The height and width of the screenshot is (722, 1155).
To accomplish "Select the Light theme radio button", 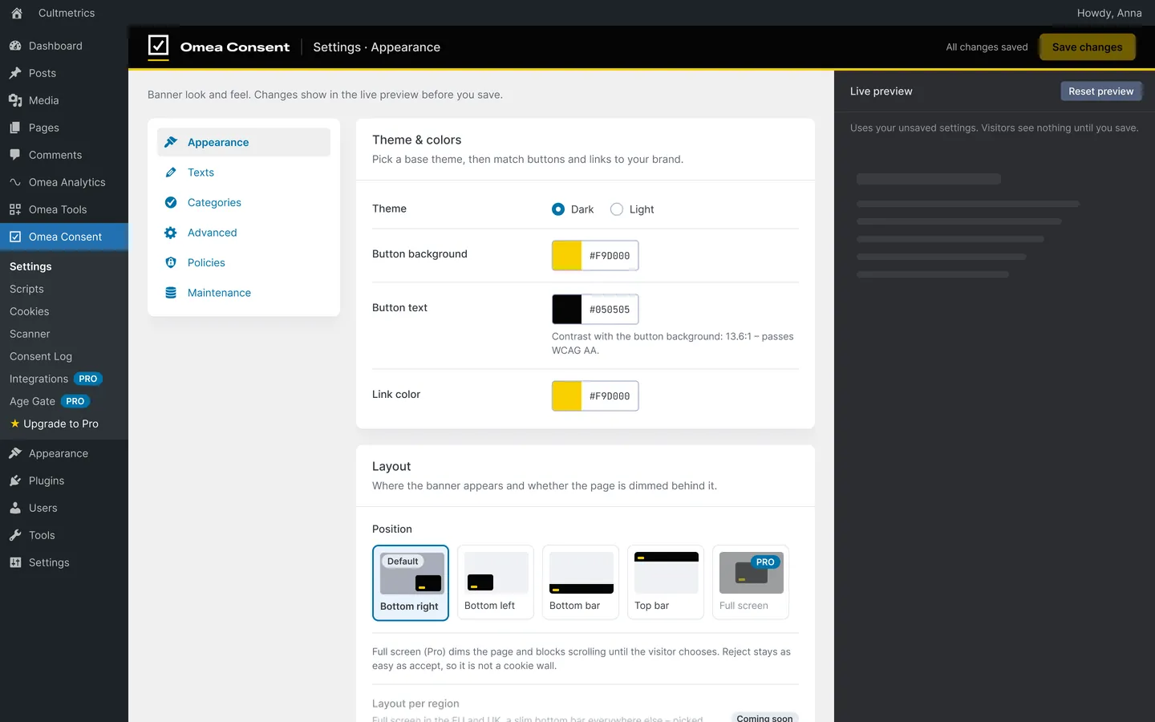I will [617, 209].
